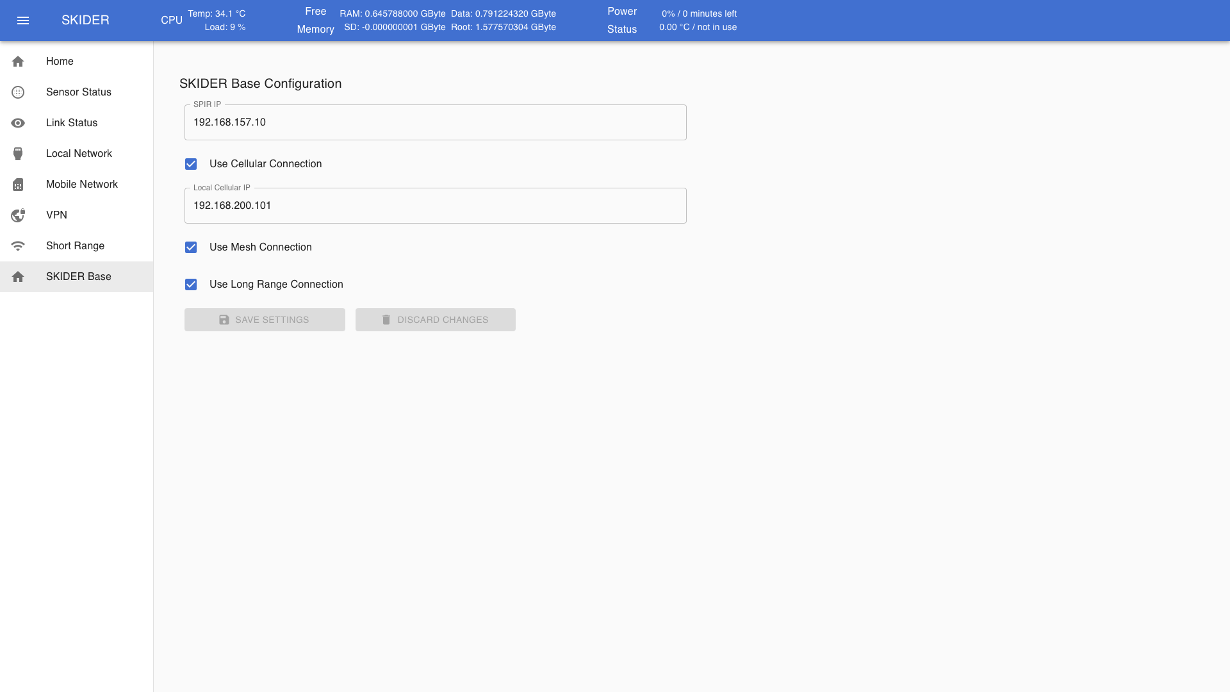Image resolution: width=1230 pixels, height=692 pixels.
Task: Click the CPU Temp 34.1 °C reading
Action: coord(217,13)
